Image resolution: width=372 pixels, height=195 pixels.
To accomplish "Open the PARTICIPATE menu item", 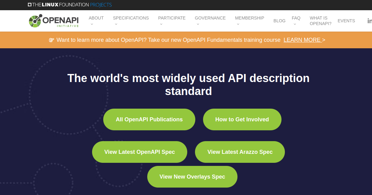I will pyautogui.click(x=172, y=18).
